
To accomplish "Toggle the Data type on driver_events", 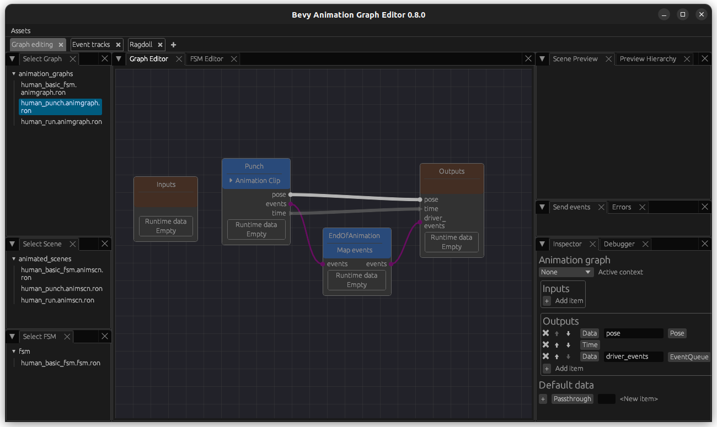I will (x=589, y=356).
